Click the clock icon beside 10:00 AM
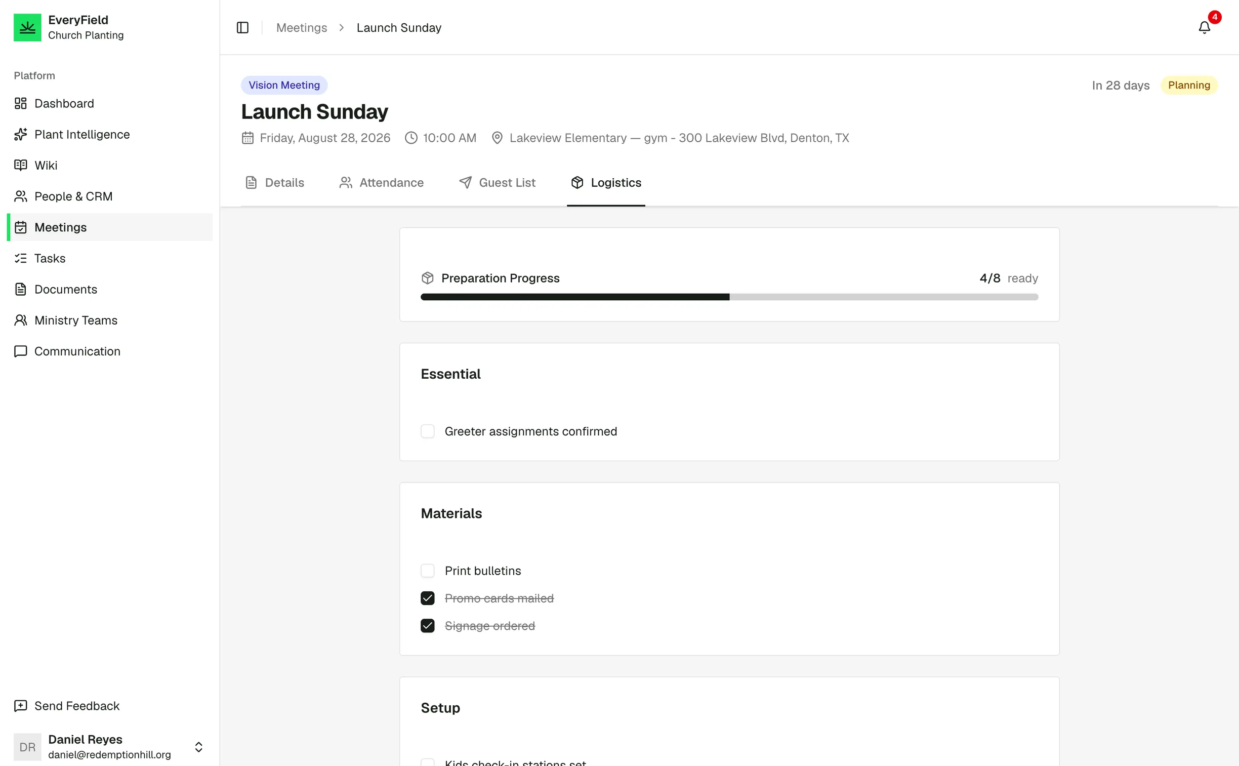Viewport: 1239px width, 766px height. point(411,138)
